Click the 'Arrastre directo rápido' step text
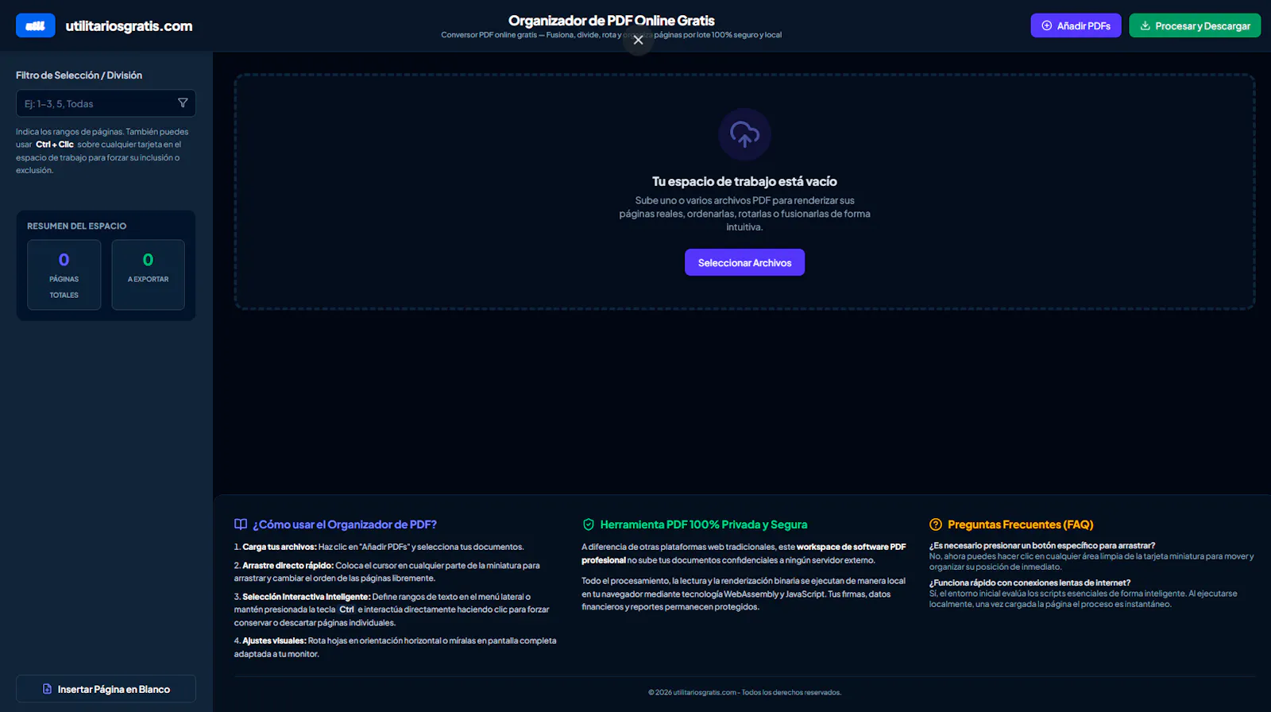Screen dimensions: 1271x712 [387, 571]
